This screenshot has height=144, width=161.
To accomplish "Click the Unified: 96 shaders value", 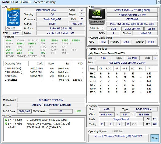I will 145,33.
